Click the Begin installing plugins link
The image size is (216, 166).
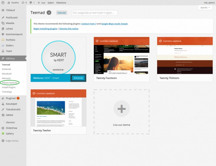(x=45, y=29)
